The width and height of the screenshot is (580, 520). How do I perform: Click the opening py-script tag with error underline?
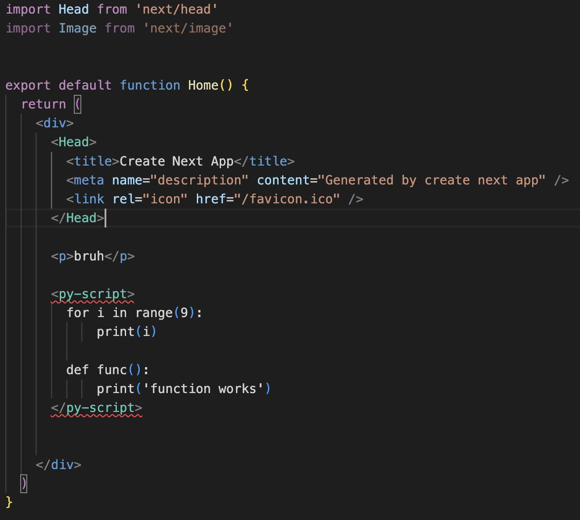[93, 294]
